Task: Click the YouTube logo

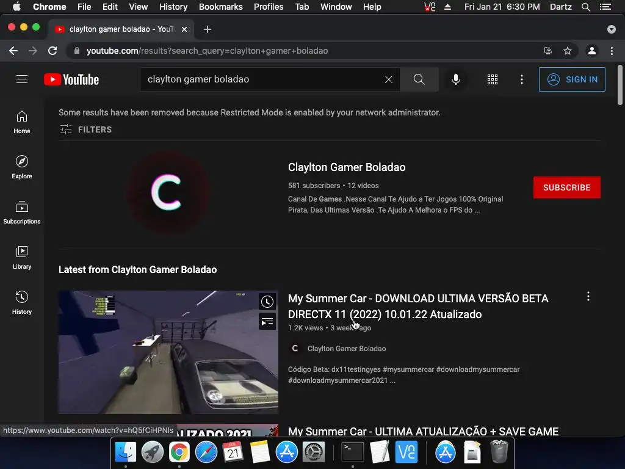Action: (x=71, y=79)
